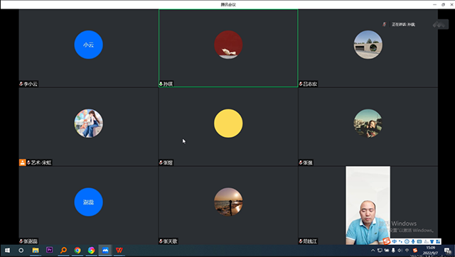Click the green mic icon beside 孙琪
455x257 pixels.
[161, 84]
